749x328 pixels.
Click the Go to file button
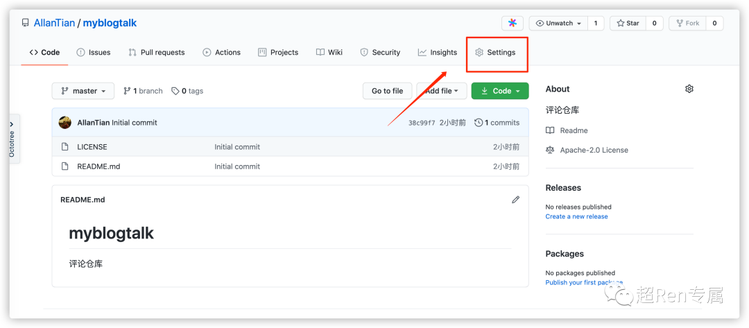388,91
